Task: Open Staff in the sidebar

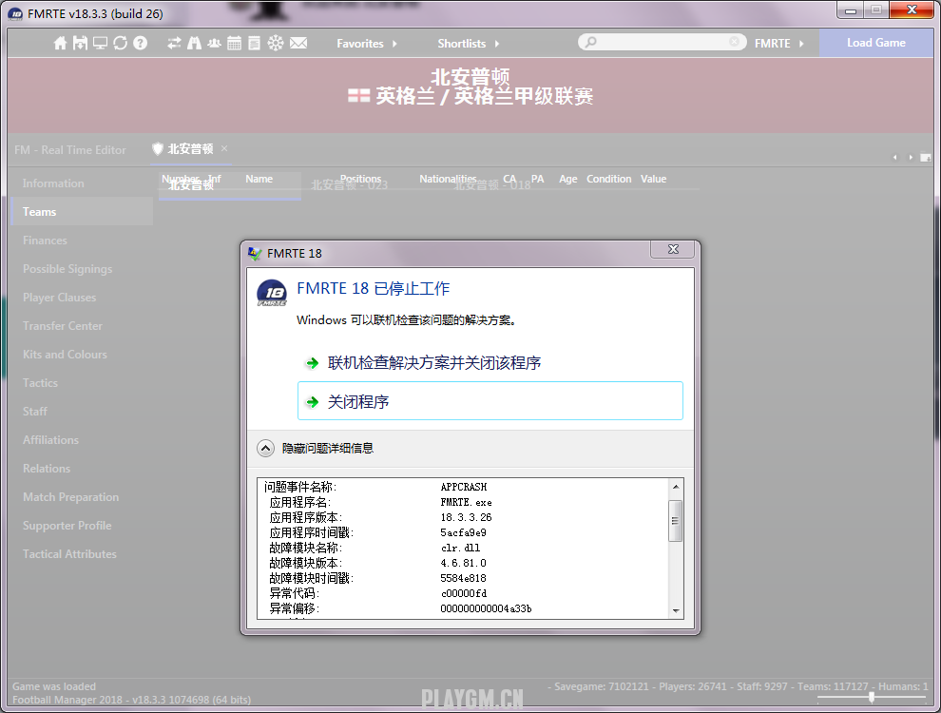Action: coord(82,411)
